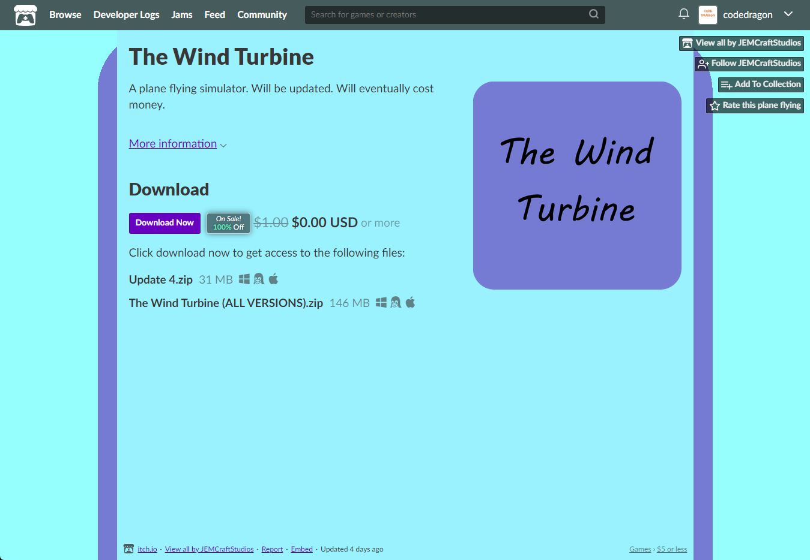Open the Jams page
810x560 pixels.
(182, 14)
